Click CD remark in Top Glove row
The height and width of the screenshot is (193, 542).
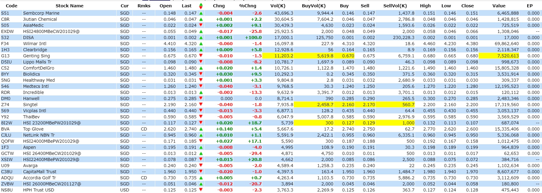[x=144, y=129]
